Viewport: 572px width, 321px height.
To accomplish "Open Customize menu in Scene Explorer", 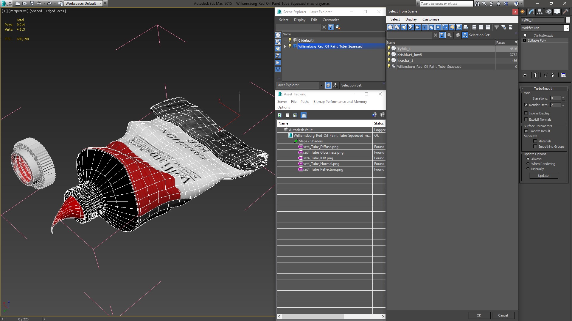I will [331, 20].
